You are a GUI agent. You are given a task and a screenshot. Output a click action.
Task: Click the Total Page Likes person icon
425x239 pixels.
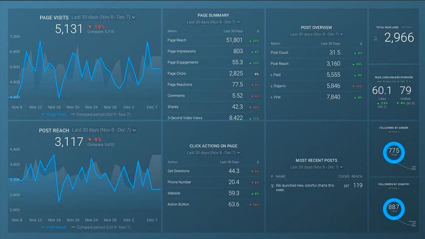click(x=376, y=39)
